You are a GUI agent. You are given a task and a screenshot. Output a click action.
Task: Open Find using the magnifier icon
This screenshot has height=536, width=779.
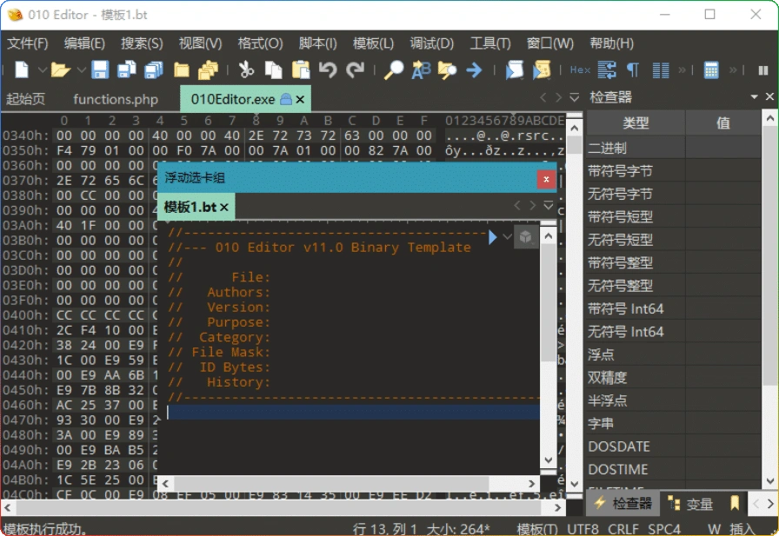click(394, 69)
